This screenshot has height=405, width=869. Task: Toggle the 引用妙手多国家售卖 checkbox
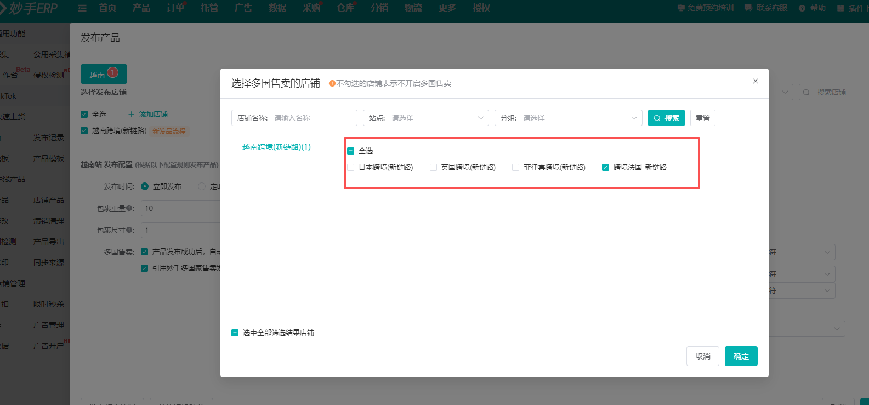144,268
